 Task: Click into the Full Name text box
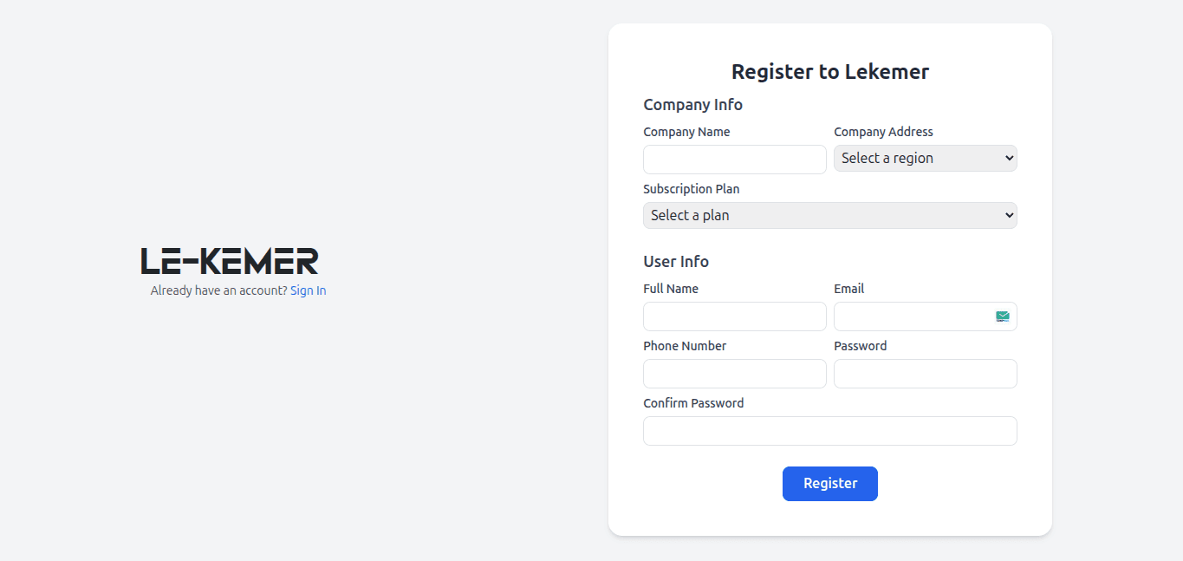(734, 316)
